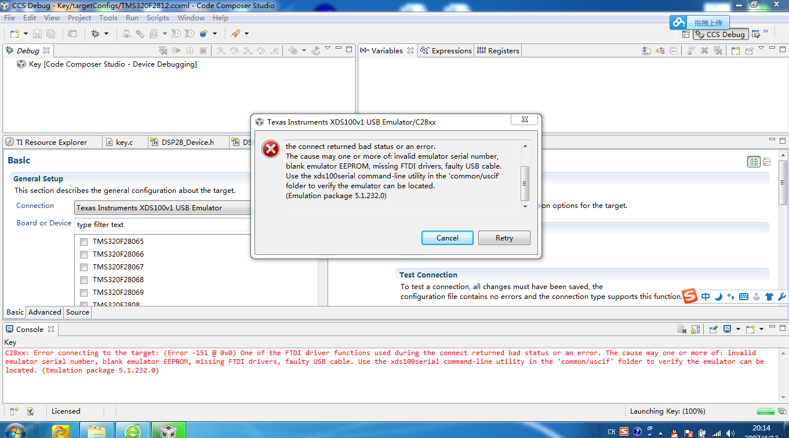Click the Save icon in main toolbar
Image resolution: width=789 pixels, height=438 pixels.
(37, 34)
